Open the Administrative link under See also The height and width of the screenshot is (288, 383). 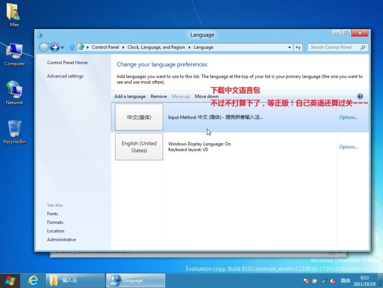62,239
